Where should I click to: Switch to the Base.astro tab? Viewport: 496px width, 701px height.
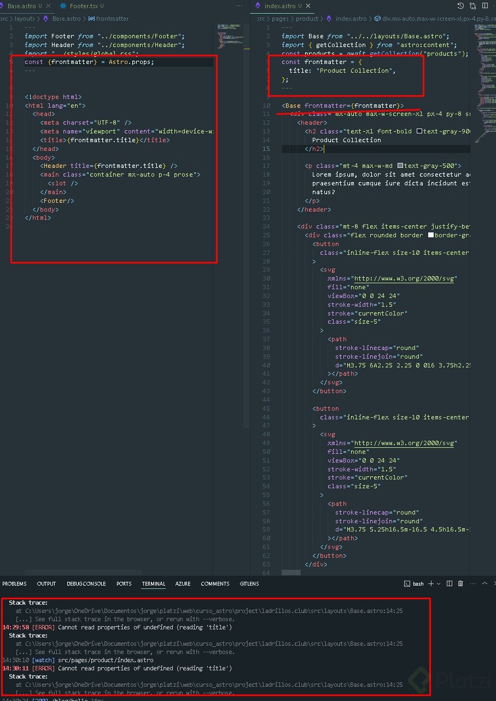(x=22, y=6)
